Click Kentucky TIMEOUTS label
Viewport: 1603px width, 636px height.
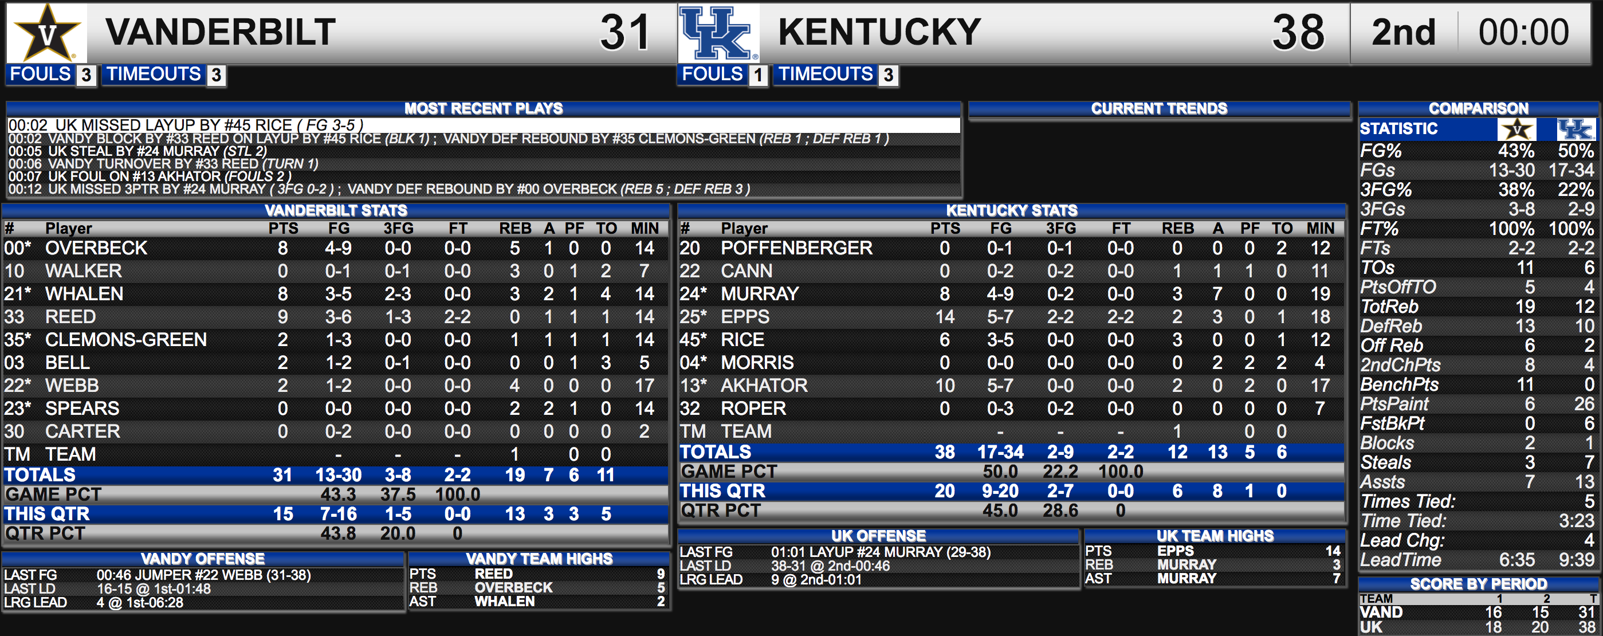tap(826, 74)
